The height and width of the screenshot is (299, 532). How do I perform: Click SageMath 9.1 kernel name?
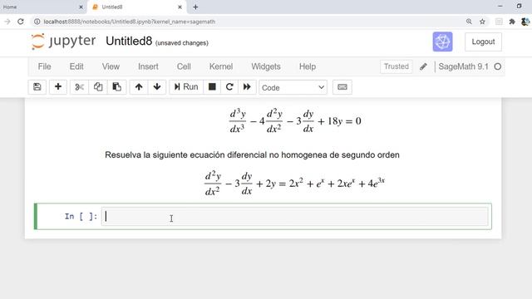pos(463,66)
